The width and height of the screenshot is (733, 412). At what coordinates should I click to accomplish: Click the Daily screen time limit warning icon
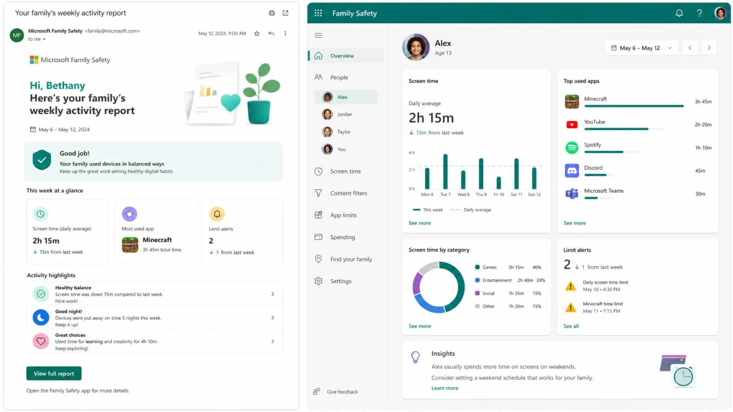click(571, 286)
